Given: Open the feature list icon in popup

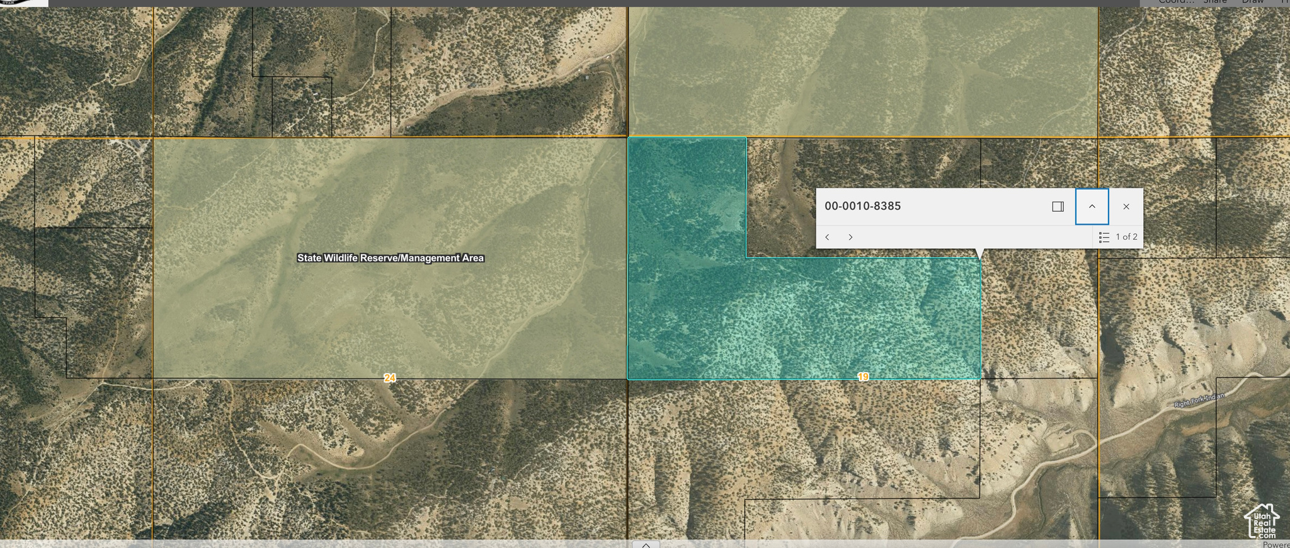Looking at the screenshot, I should click(1104, 237).
